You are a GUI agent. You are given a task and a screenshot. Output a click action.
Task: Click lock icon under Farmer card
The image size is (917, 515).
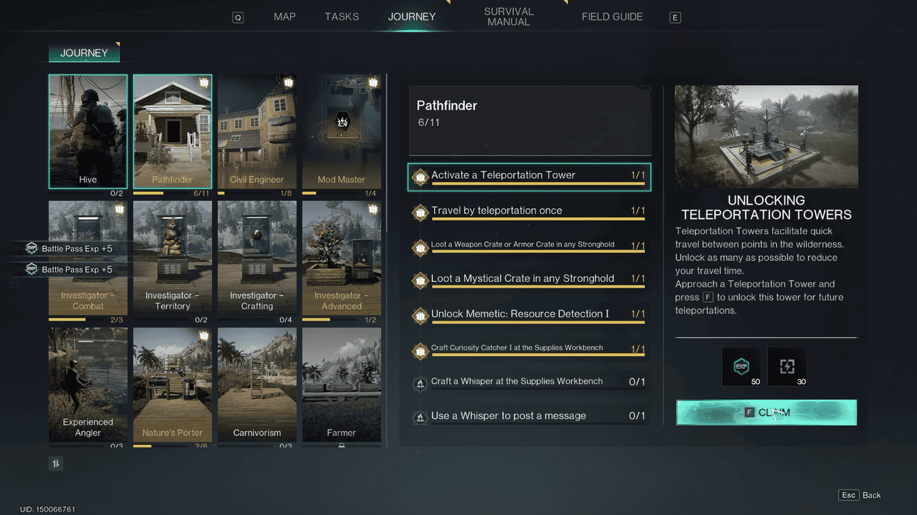(341, 446)
